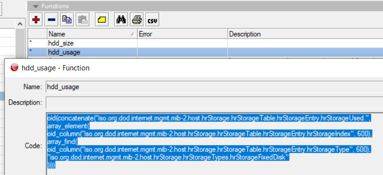Remove the selected function with the blue minus icon
The image size is (383, 175).
(x=51, y=20)
